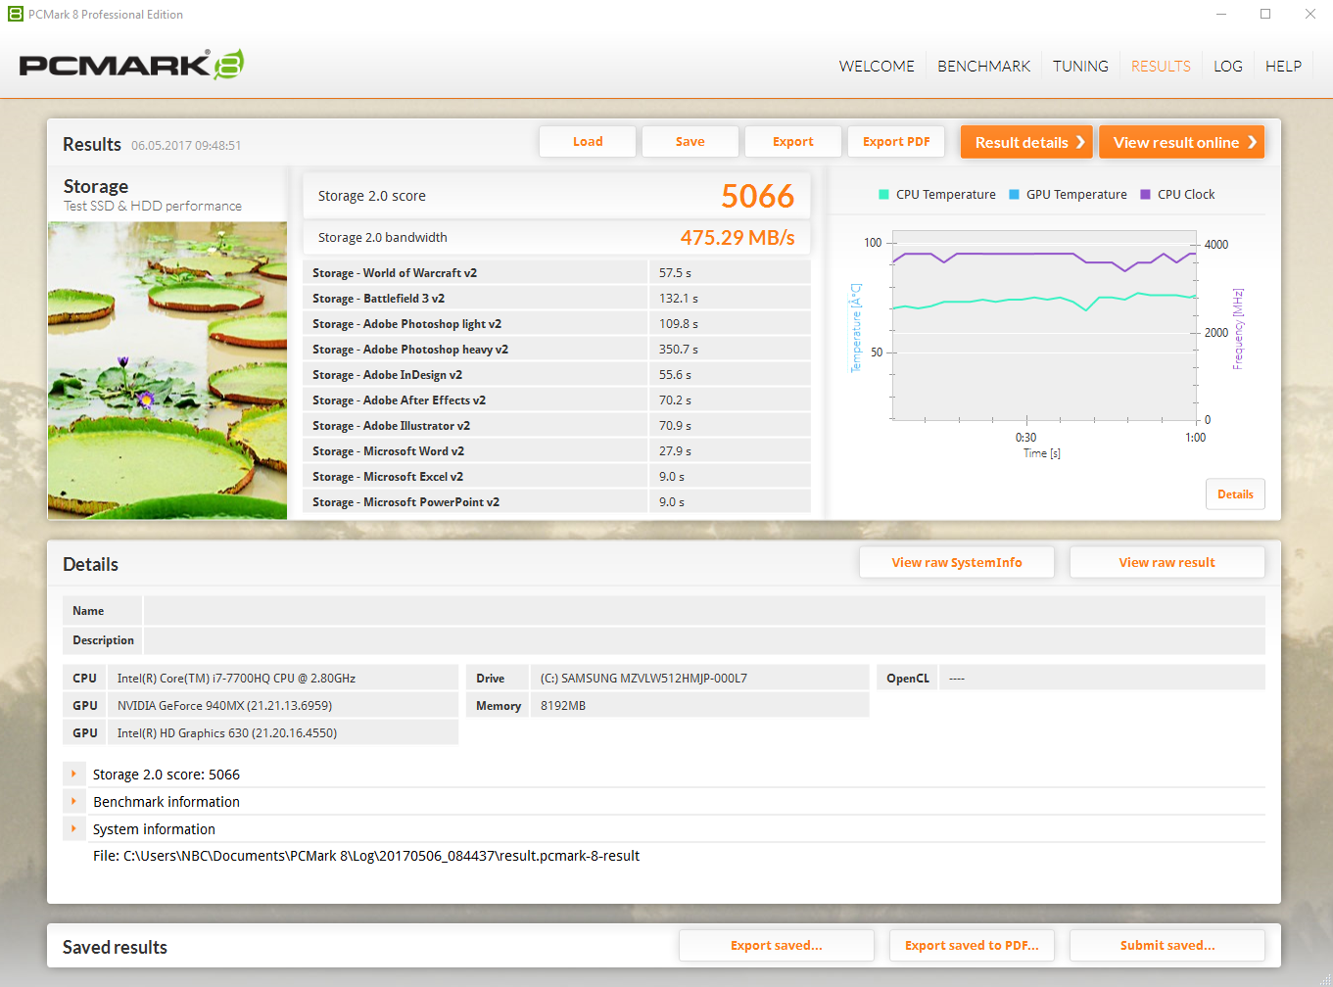Open the WELCOME tab
This screenshot has width=1333, height=987.
[x=877, y=67]
